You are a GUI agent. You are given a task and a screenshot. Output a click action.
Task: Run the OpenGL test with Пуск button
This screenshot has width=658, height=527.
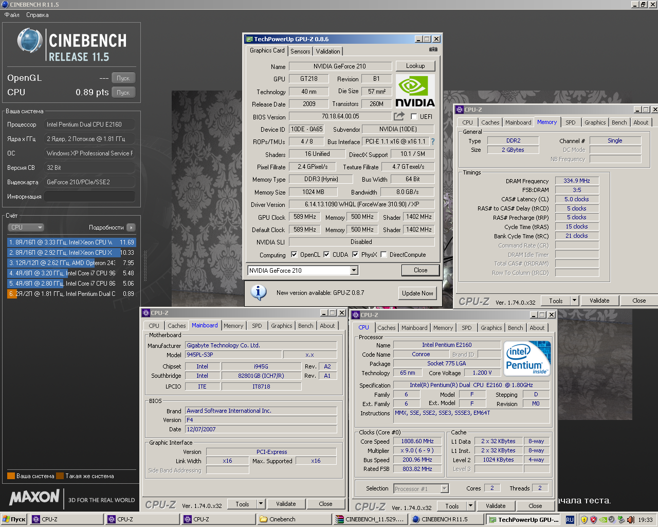click(123, 78)
